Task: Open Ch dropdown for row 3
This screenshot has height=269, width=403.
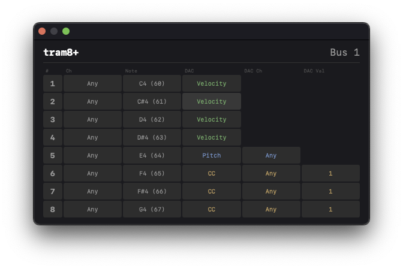Action: pyautogui.click(x=92, y=119)
